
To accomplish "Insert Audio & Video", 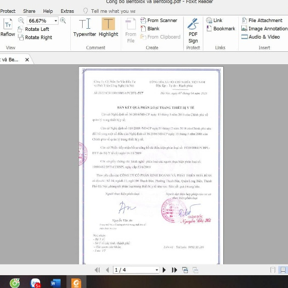I will click(x=261, y=37).
